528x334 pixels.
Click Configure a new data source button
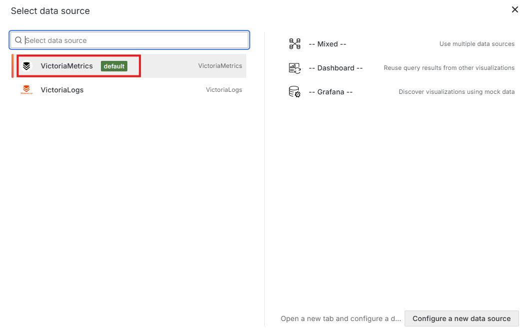click(462, 319)
